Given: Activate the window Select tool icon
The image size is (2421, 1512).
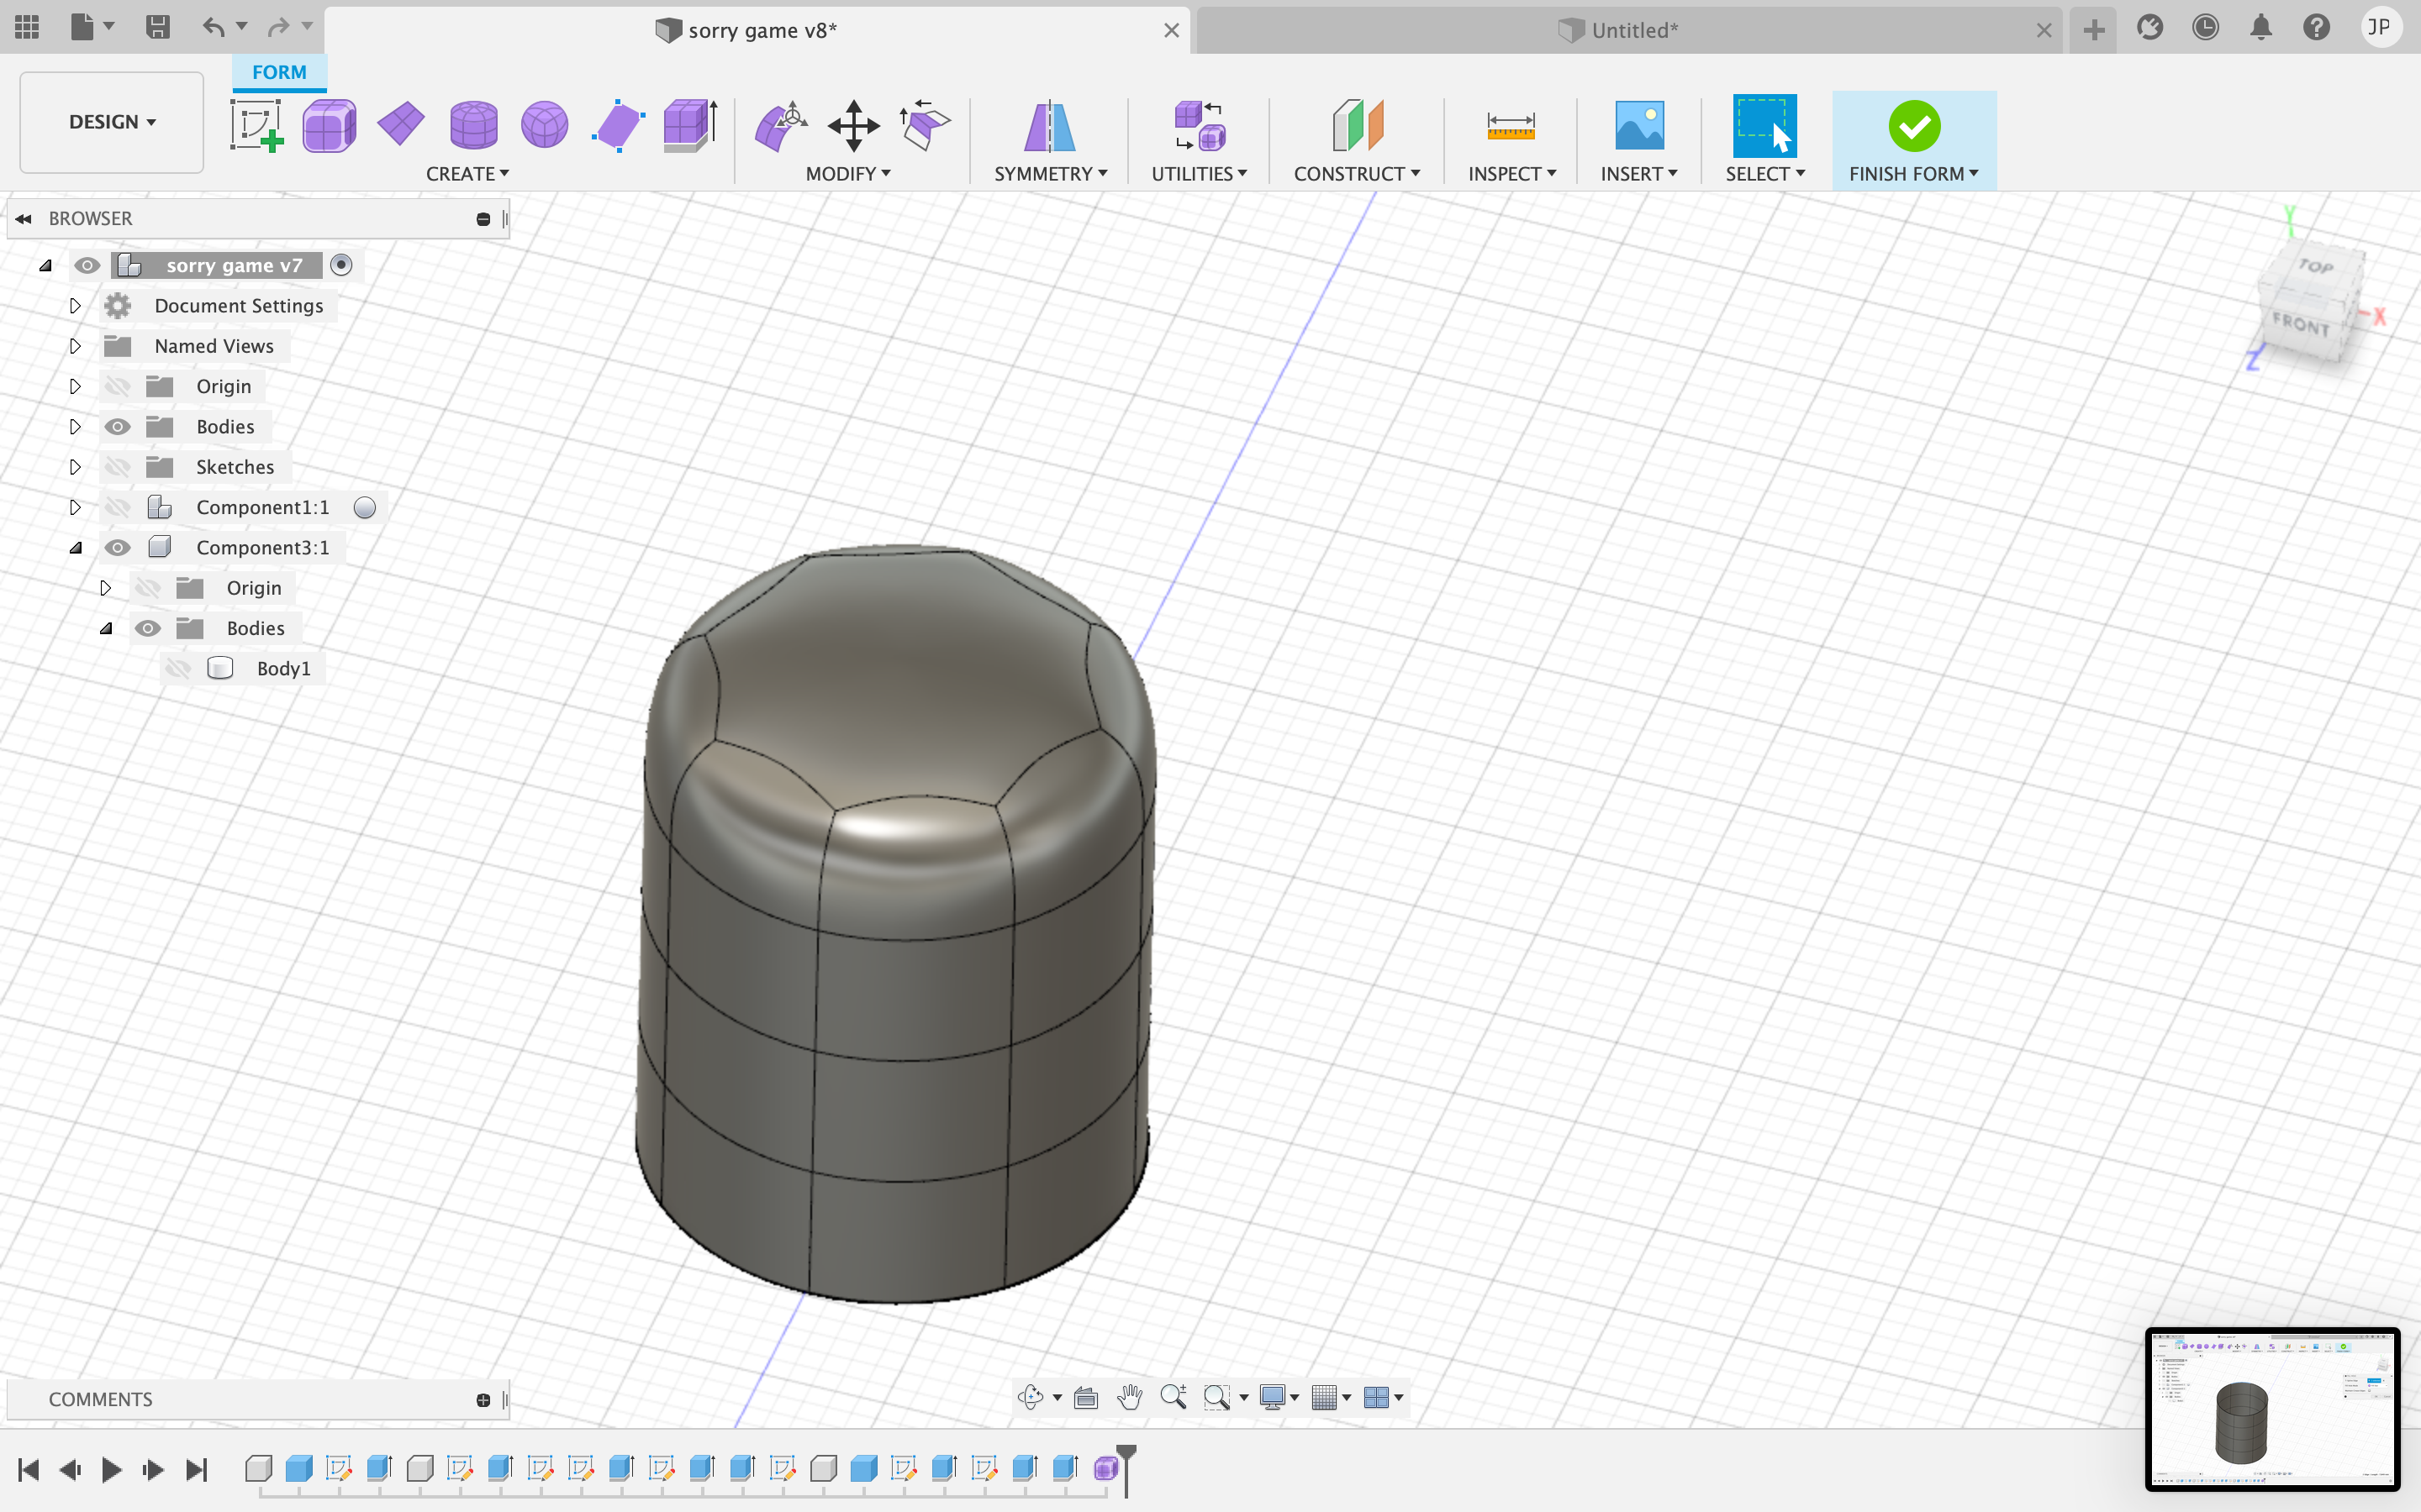Looking at the screenshot, I should click(x=1764, y=126).
